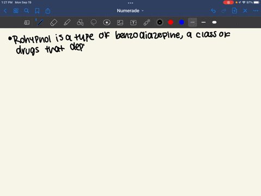Toggle the zoom window tool

click(x=27, y=22)
